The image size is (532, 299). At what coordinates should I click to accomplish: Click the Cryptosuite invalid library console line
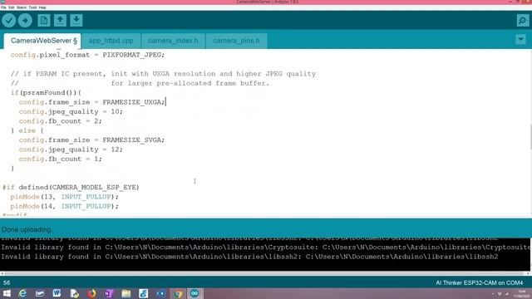coord(265,248)
